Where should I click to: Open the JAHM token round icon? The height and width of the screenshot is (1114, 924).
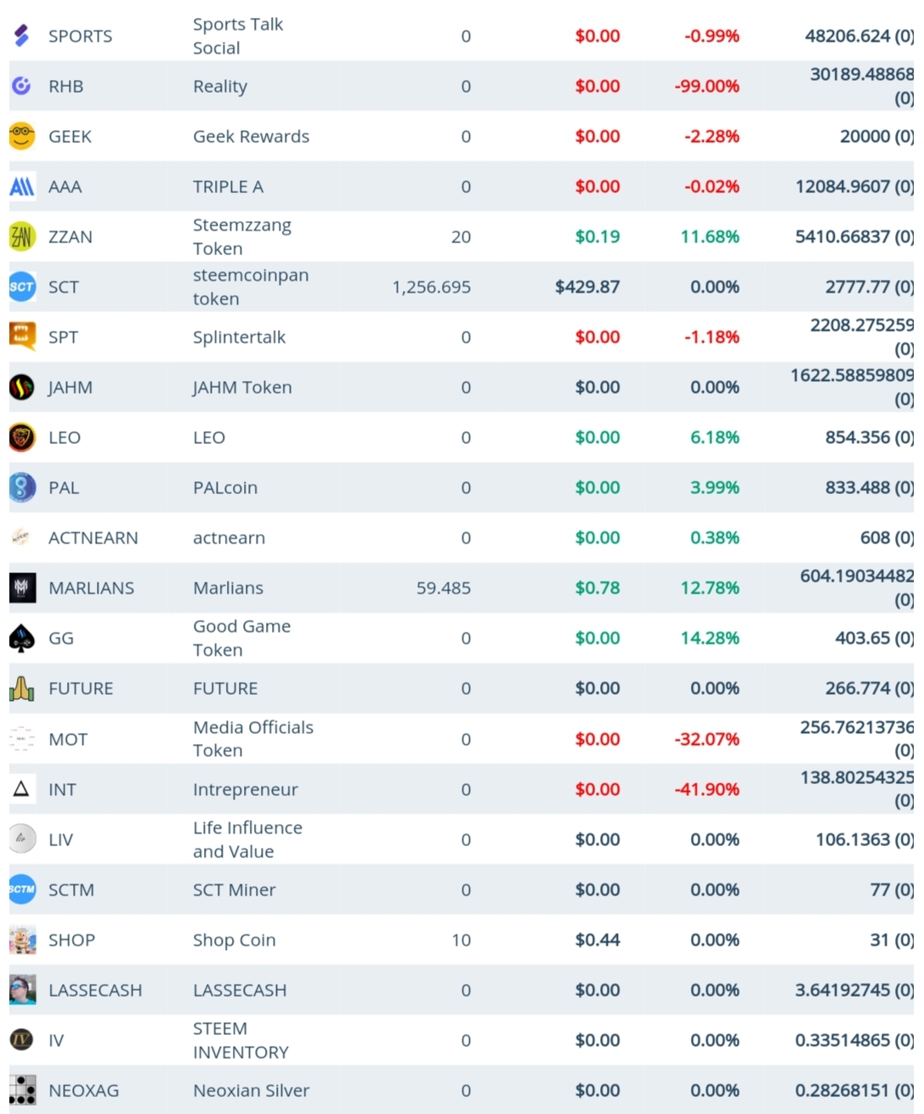pos(22,387)
